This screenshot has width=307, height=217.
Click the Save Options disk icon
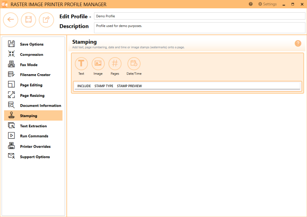[11, 44]
